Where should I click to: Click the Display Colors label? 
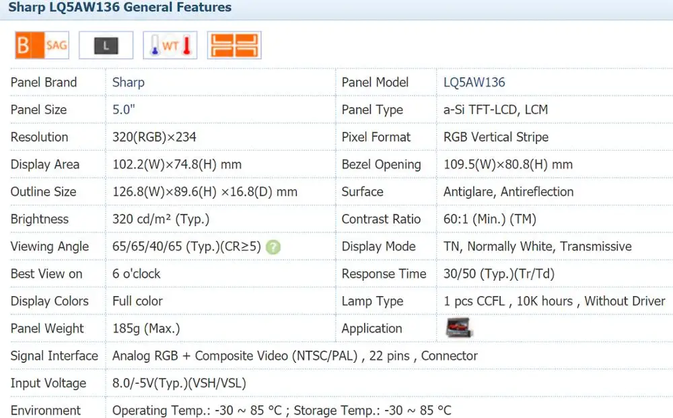(50, 302)
